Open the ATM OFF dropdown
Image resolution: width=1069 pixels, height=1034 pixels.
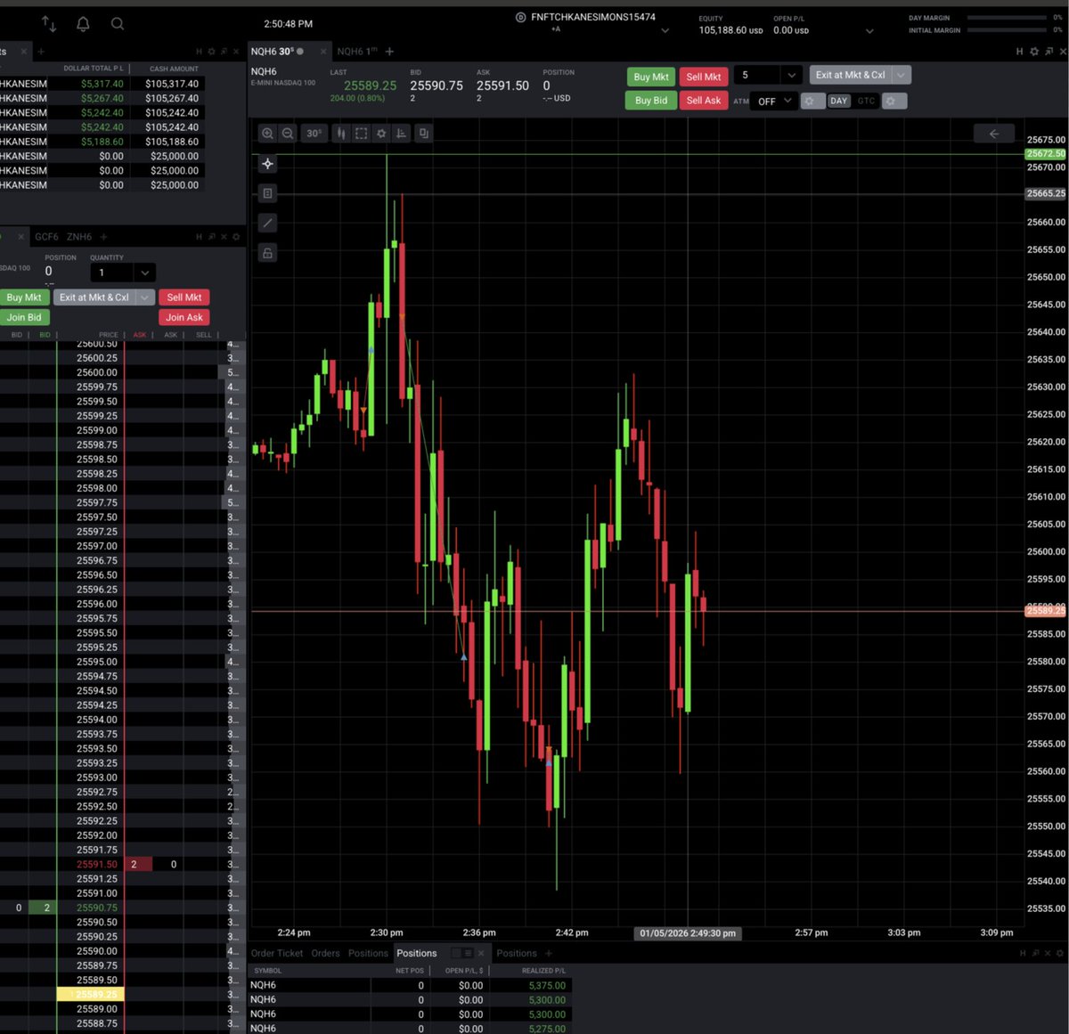[x=772, y=101]
